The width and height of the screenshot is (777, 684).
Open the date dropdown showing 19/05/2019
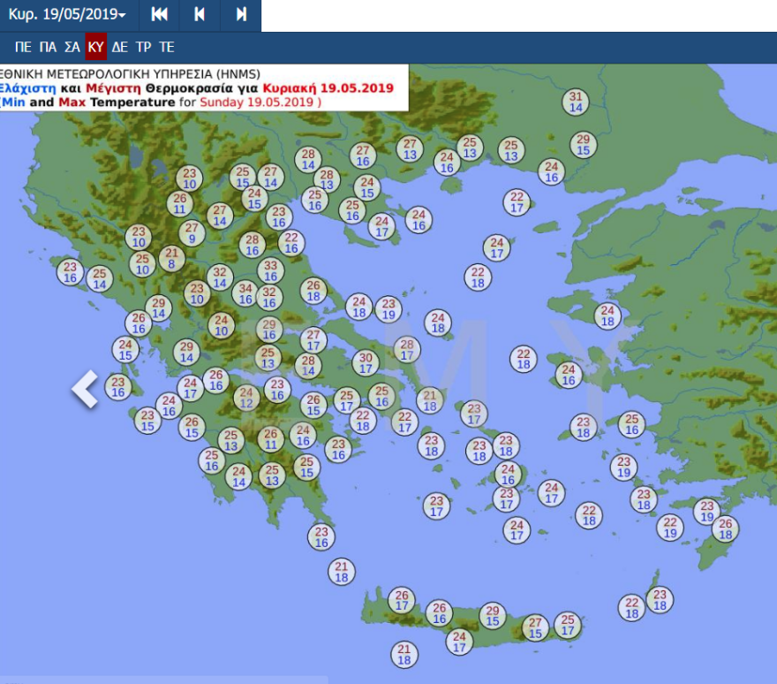tap(67, 15)
